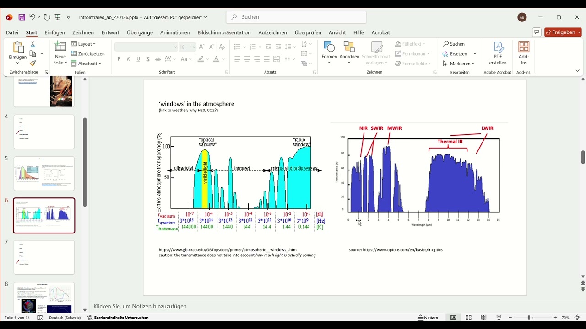Switch to the Entwurf tab
The image size is (586, 329).
[110, 32]
